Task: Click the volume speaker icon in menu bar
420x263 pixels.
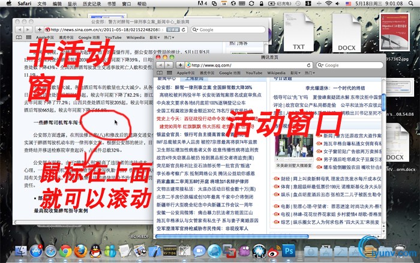Action: pos(337,4)
